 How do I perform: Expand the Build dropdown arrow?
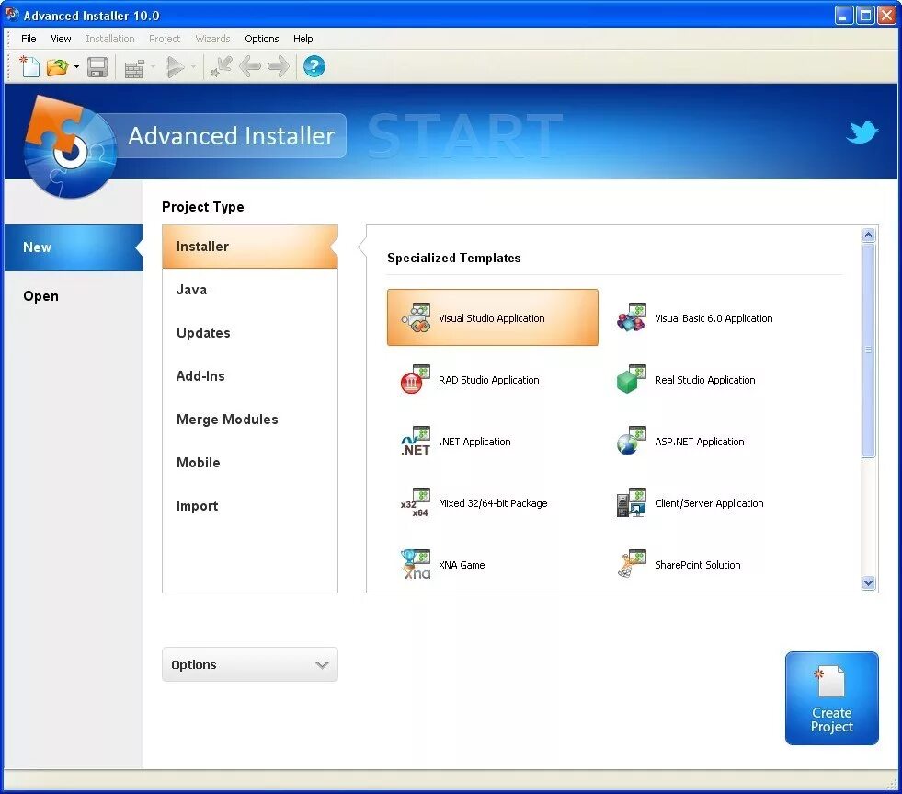tap(153, 67)
